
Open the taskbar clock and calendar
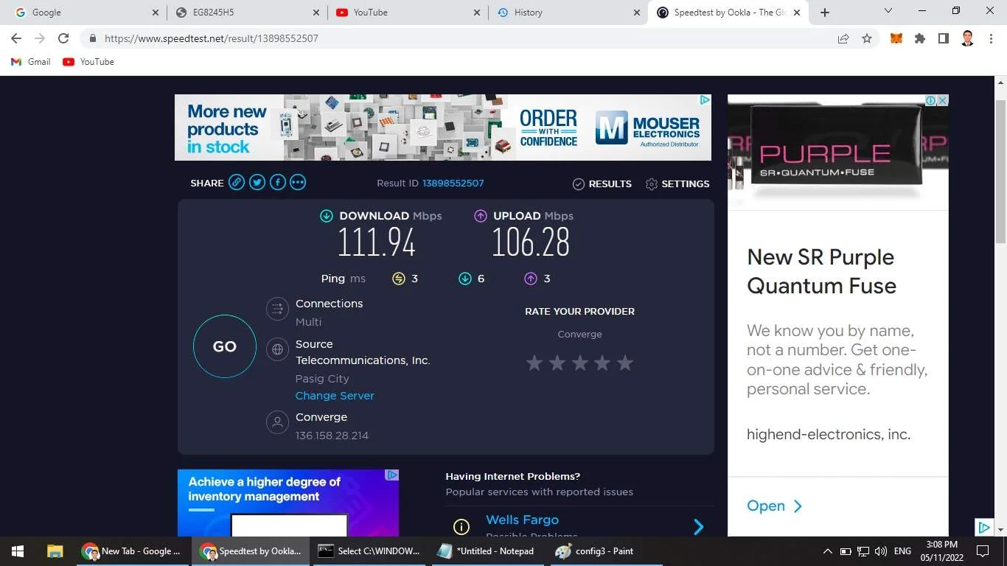[942, 551]
